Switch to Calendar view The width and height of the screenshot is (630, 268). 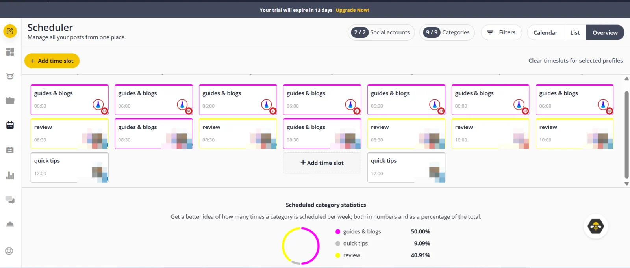pos(545,32)
